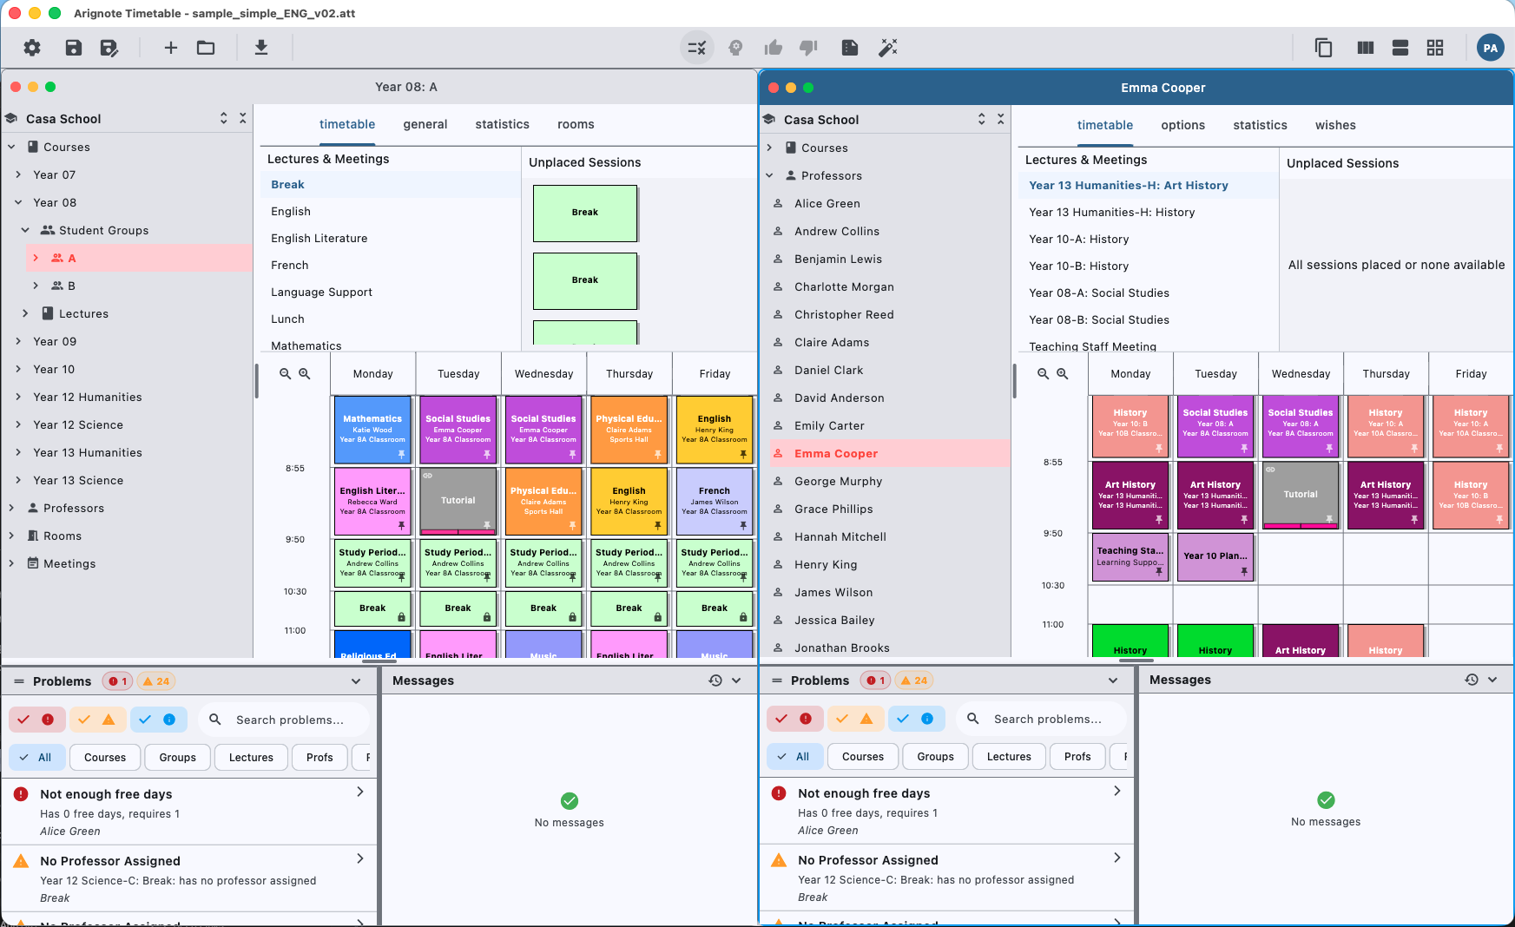Open rooms tab in Year 08: A window
The width and height of the screenshot is (1515, 927).
pyautogui.click(x=576, y=124)
